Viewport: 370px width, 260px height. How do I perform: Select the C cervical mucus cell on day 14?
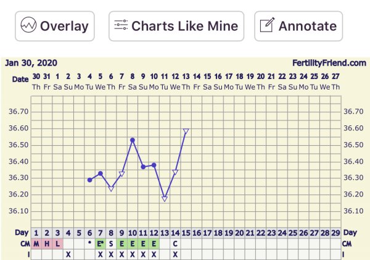click(175, 243)
